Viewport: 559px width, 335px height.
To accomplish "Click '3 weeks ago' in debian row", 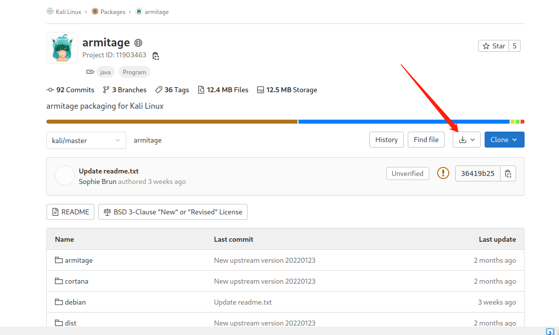I will 497,302.
